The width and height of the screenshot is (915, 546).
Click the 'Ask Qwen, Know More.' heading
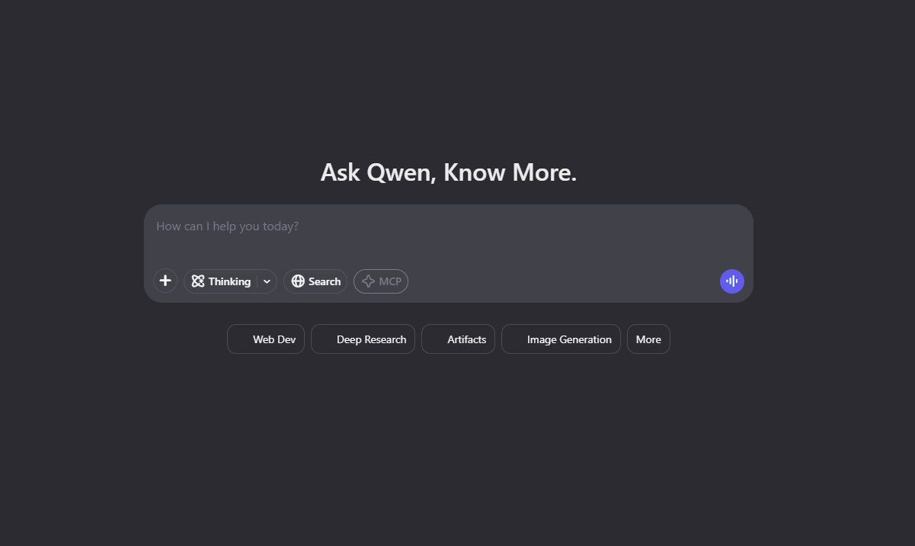point(449,172)
